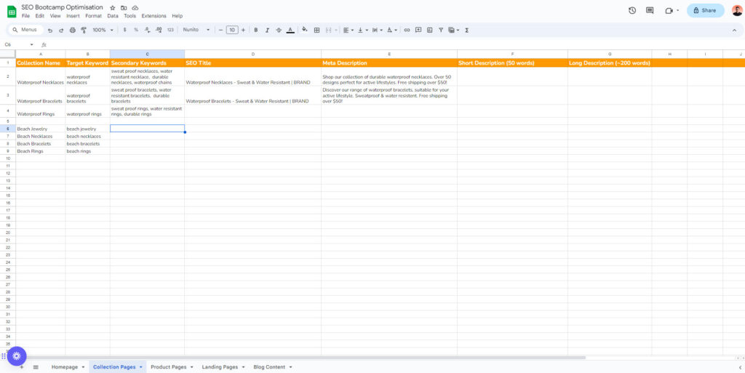Open the Extensions menu
The image size is (745, 373).
point(154,16)
